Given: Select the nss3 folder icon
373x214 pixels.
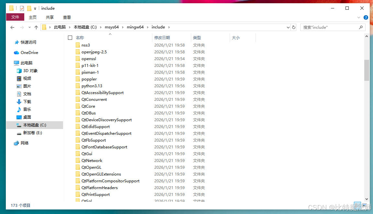Looking at the screenshot, I should pos(78,45).
